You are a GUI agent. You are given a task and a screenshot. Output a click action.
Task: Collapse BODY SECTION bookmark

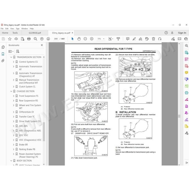click(11, 161)
